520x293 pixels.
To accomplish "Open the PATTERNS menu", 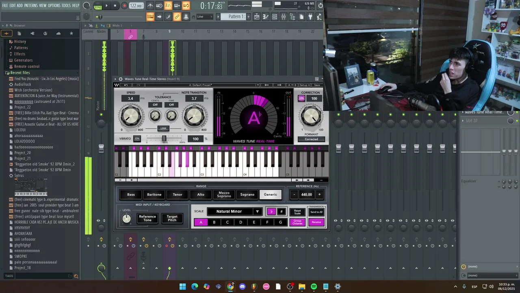I will pyautogui.click(x=31, y=5).
